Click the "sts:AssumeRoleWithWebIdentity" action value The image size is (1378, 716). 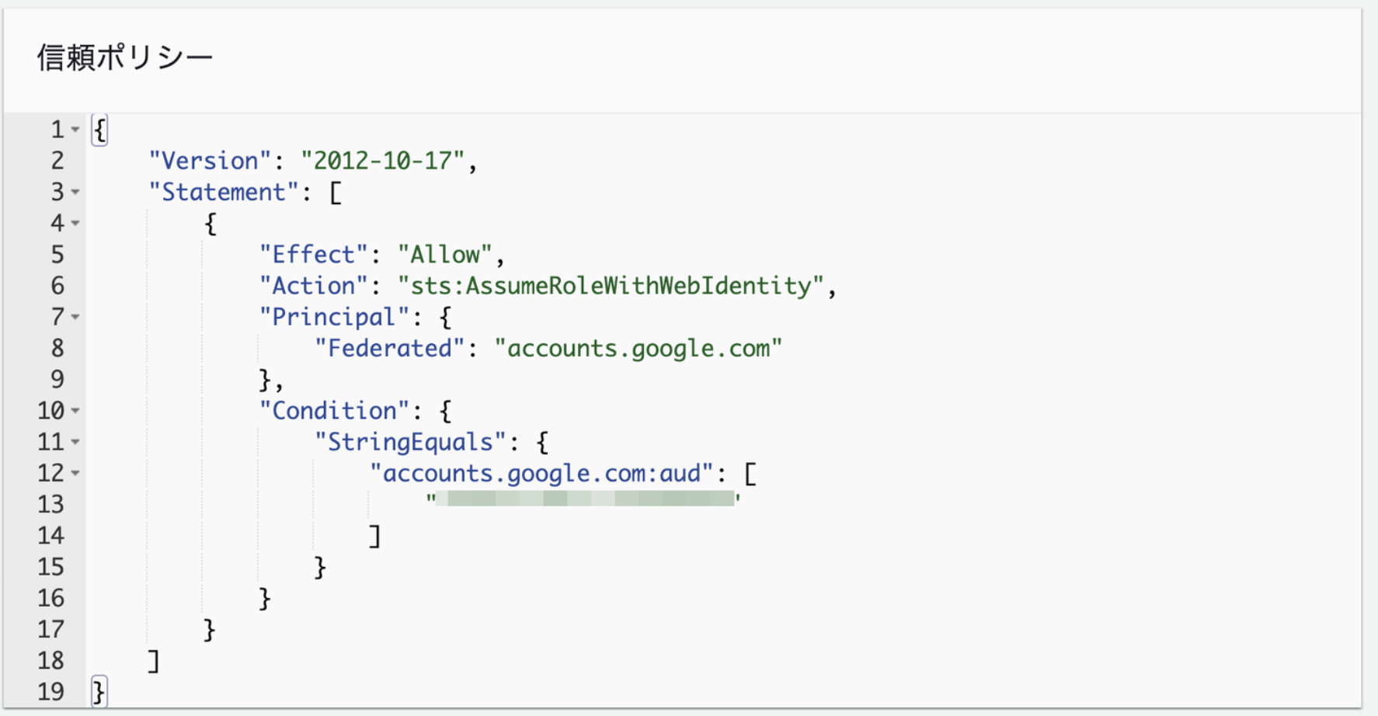611,286
